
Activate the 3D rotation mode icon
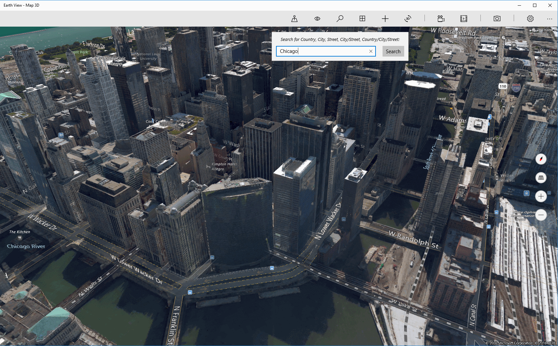click(x=408, y=19)
